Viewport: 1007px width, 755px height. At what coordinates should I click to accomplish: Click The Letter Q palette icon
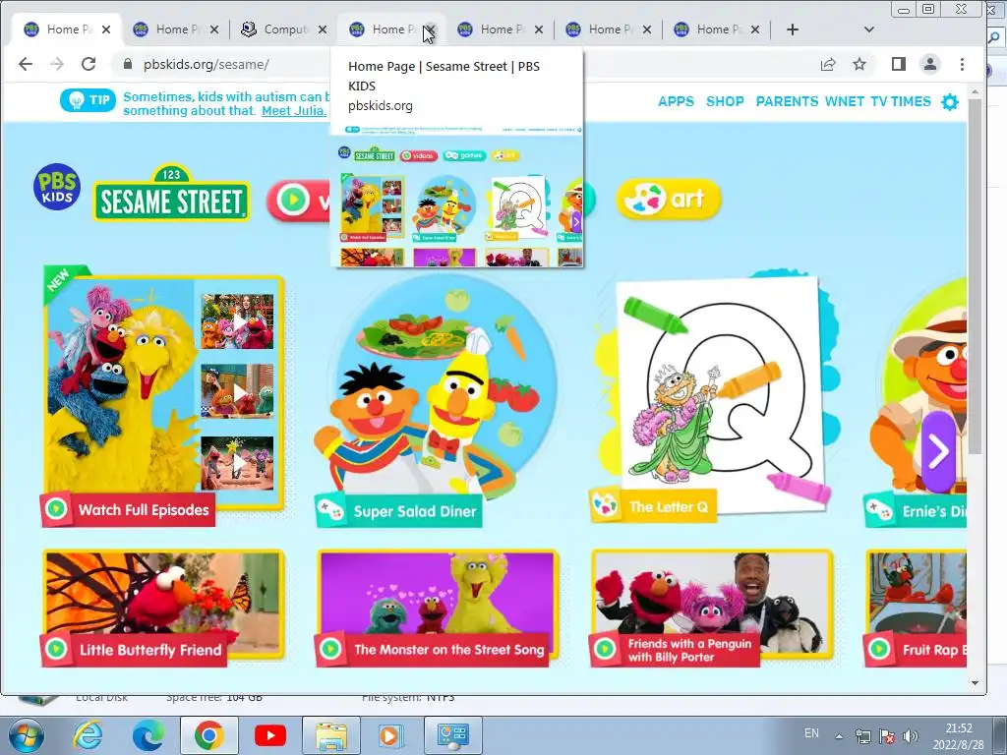pyautogui.click(x=605, y=506)
